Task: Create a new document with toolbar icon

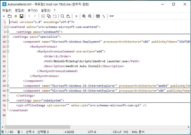Action: pyautogui.click(x=4, y=16)
